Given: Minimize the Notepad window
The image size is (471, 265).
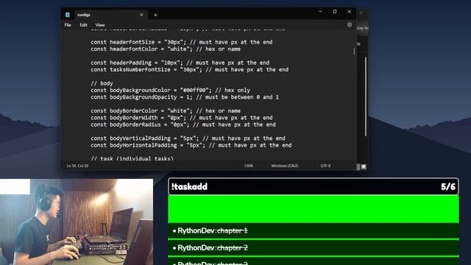Looking at the screenshot, I should click(321, 12).
